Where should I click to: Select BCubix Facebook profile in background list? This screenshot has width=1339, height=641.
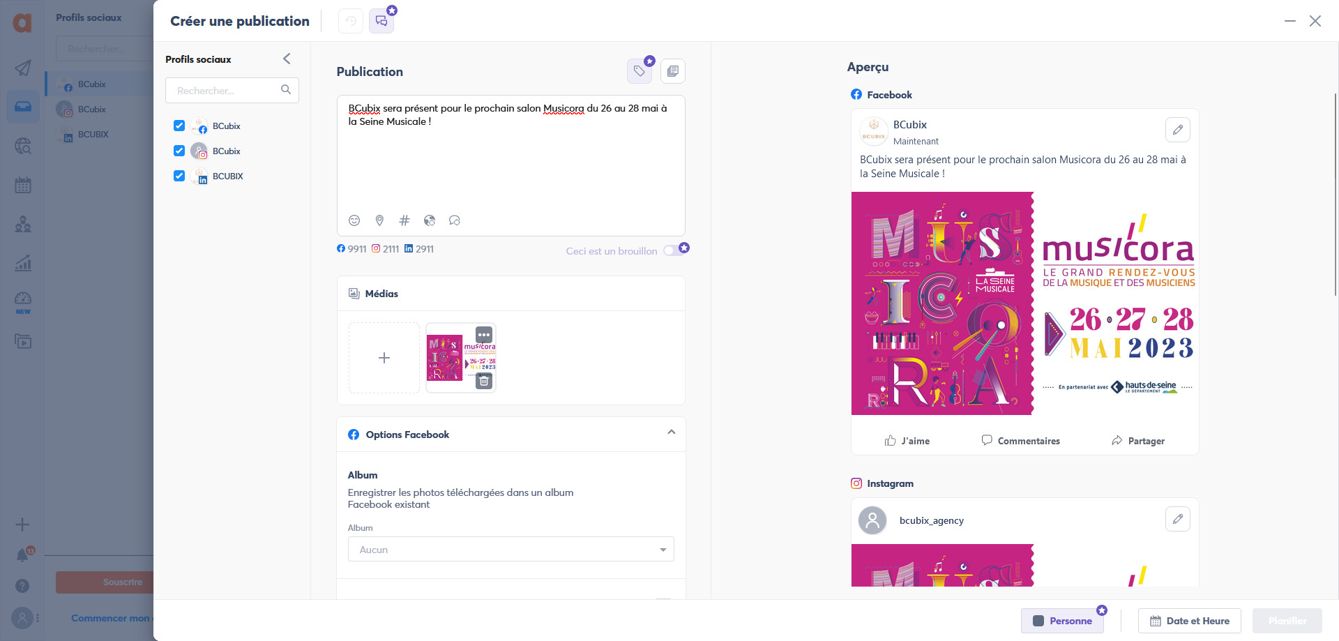(99, 84)
